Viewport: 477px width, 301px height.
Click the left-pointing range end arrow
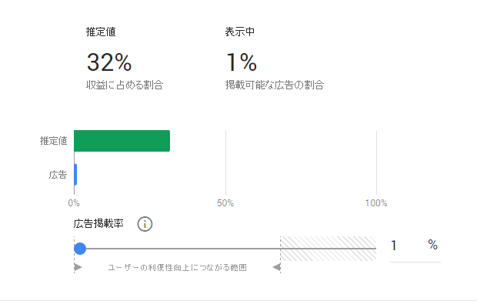click(276, 267)
